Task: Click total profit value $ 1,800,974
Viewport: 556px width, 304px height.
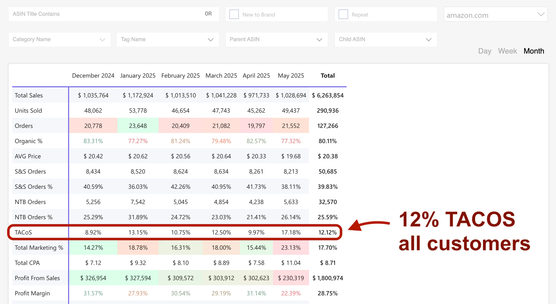Action: coord(328,278)
